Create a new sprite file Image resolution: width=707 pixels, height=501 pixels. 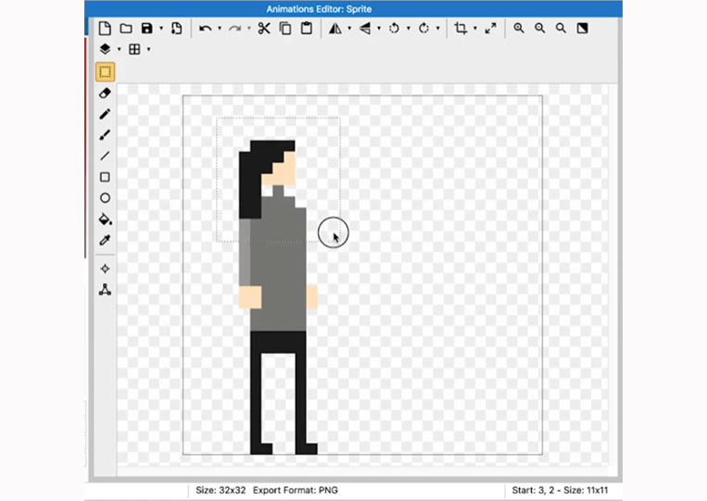pyautogui.click(x=105, y=29)
